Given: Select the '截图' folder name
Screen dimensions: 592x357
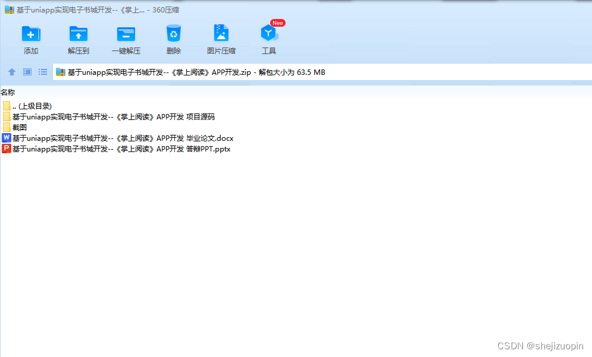Looking at the screenshot, I should [x=20, y=128].
